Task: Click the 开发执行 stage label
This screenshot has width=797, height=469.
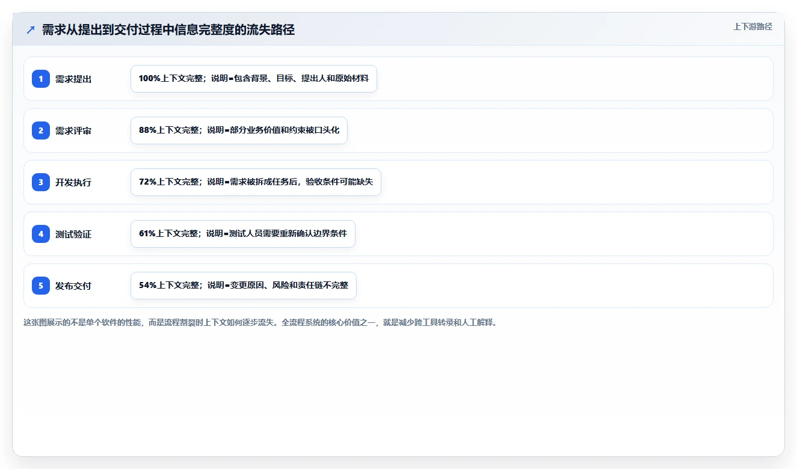Action: pos(73,182)
